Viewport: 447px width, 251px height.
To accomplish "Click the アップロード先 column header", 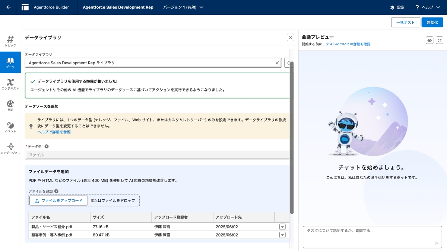I will tap(244, 217).
